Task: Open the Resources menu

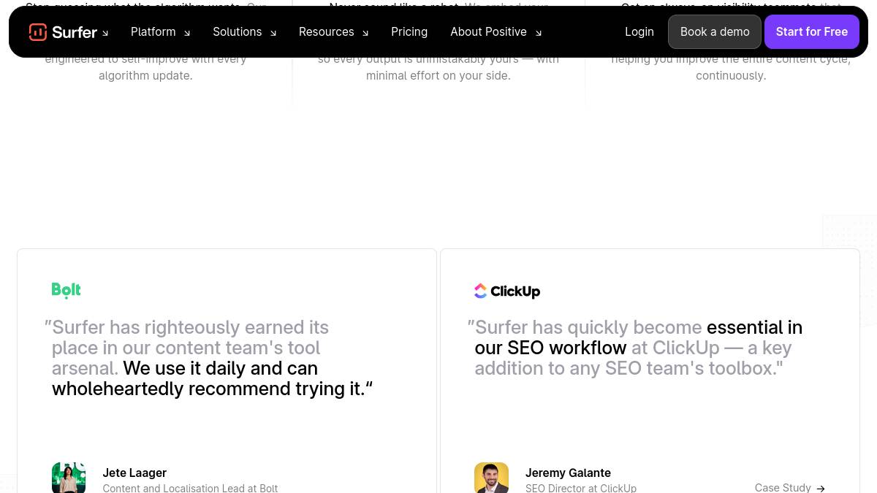Action: click(326, 32)
